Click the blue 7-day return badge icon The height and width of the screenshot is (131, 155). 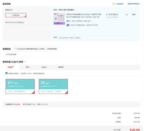click(68, 25)
